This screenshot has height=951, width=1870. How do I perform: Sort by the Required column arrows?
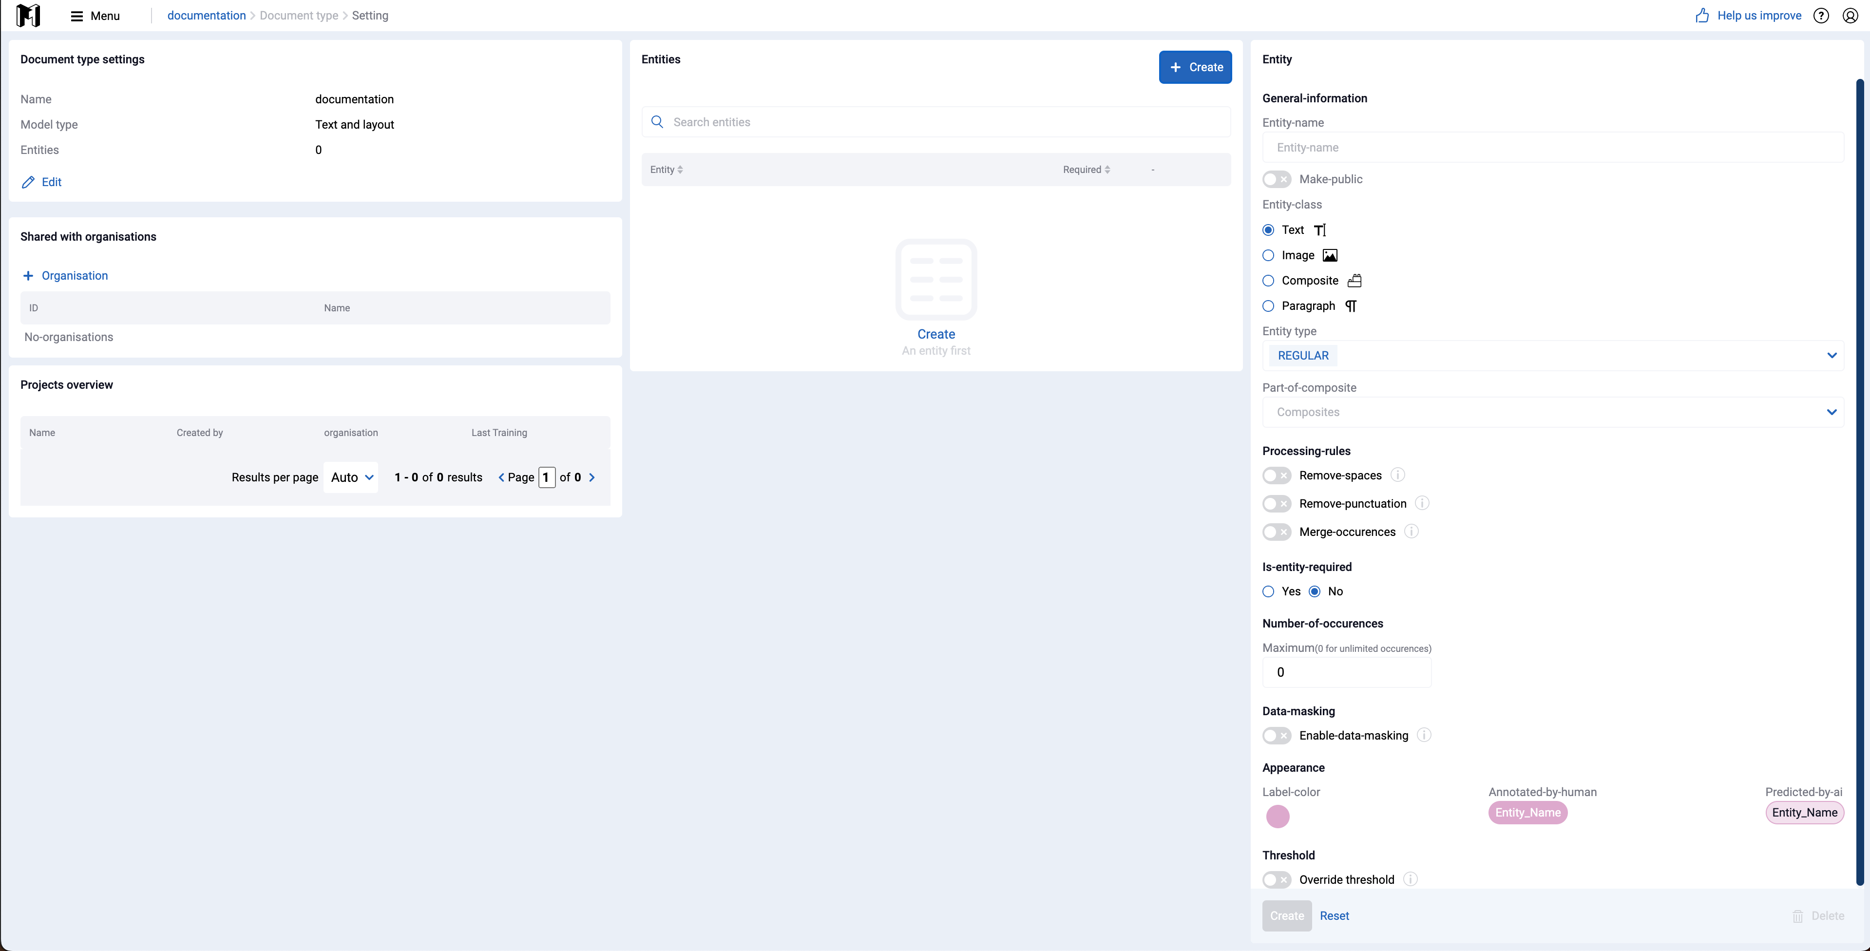pos(1107,170)
